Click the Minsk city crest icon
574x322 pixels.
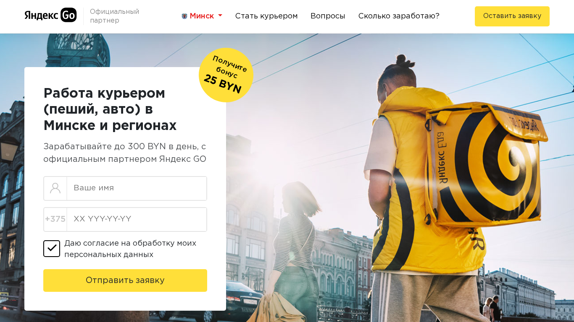click(184, 16)
